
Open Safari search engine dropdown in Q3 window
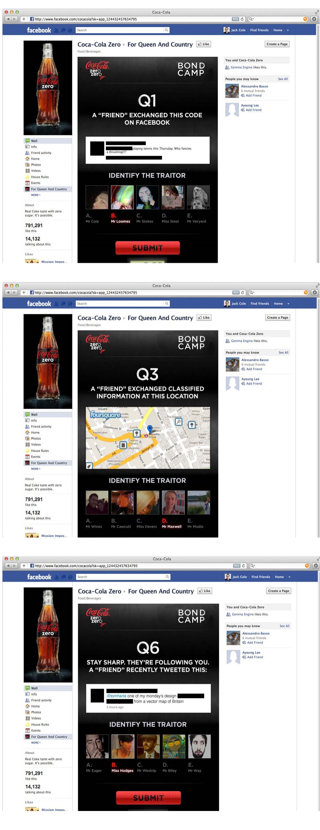[x=252, y=293]
